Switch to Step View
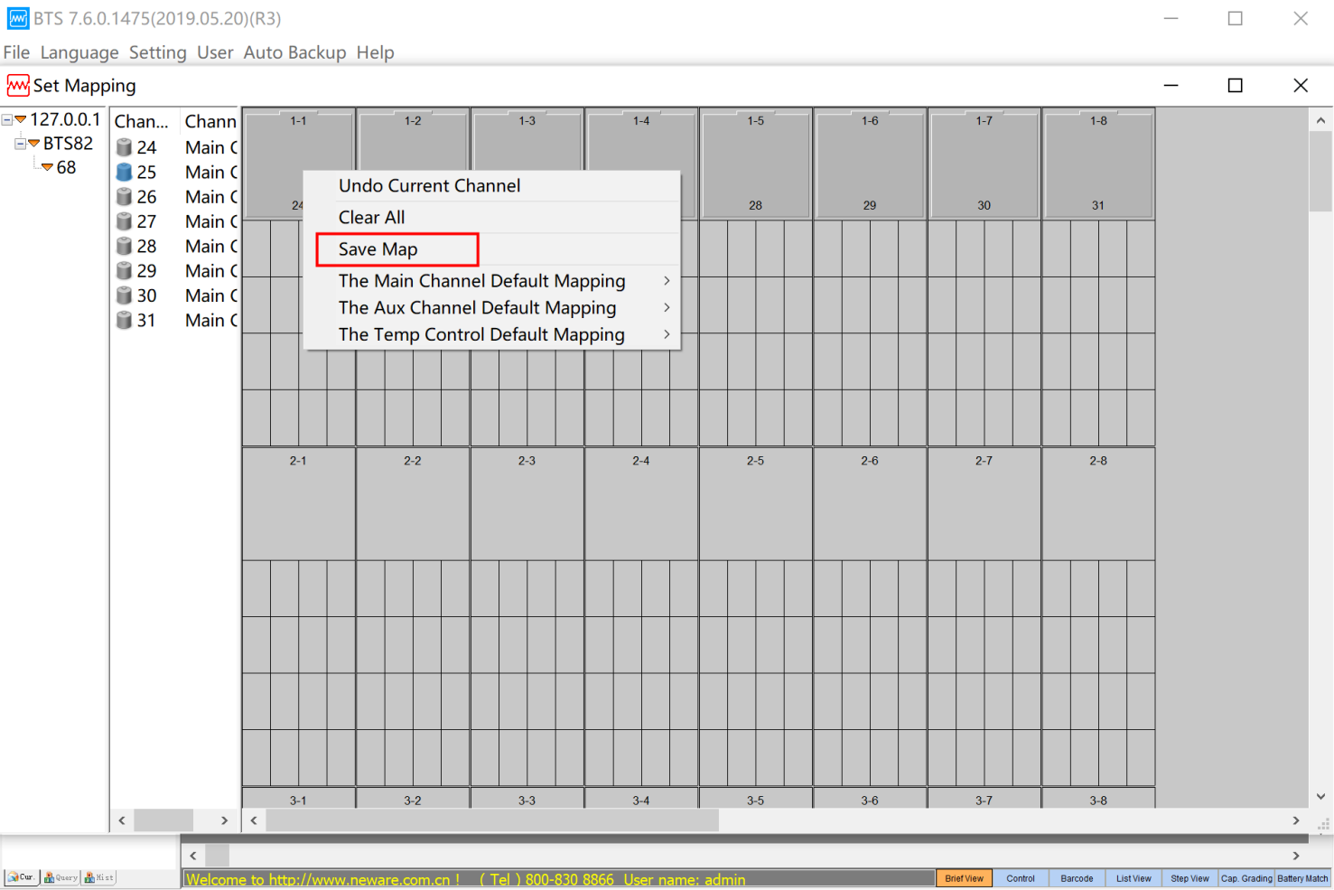Image resolution: width=1334 pixels, height=890 pixels. (1189, 878)
